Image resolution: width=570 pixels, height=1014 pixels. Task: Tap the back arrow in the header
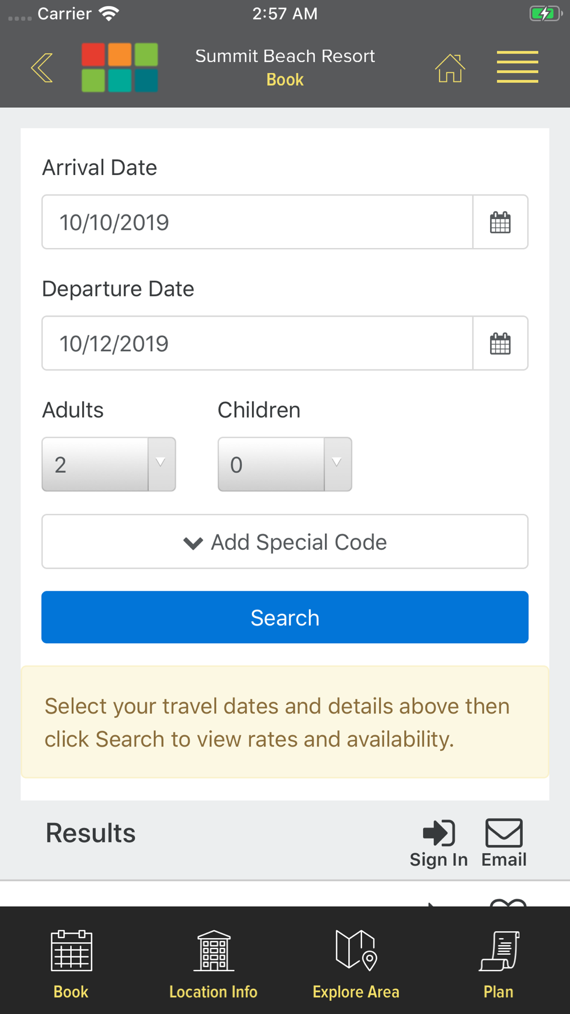[x=42, y=67]
